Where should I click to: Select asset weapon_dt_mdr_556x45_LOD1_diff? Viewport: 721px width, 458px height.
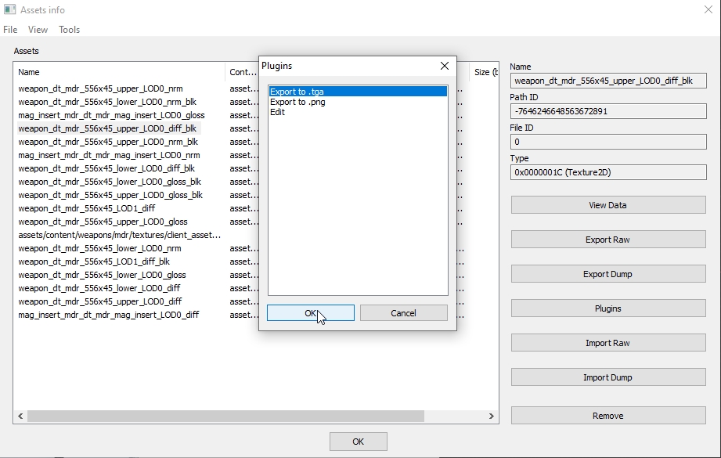[87, 208]
